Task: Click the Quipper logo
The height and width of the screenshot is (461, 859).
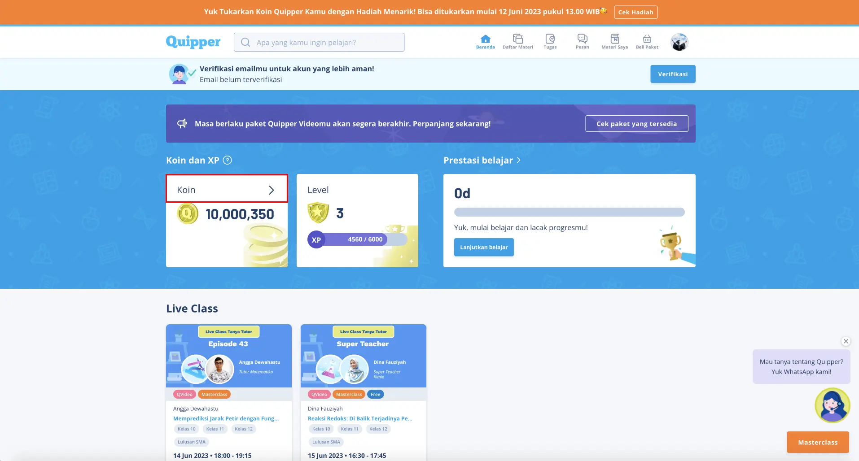Action: pos(193,42)
